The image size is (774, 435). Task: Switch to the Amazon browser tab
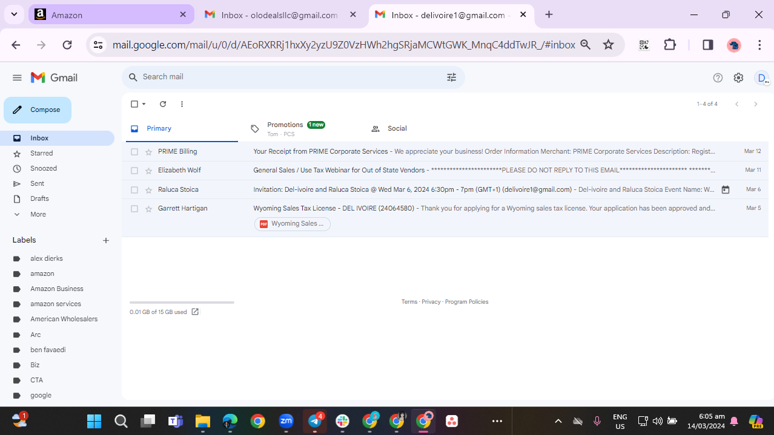[111, 15]
